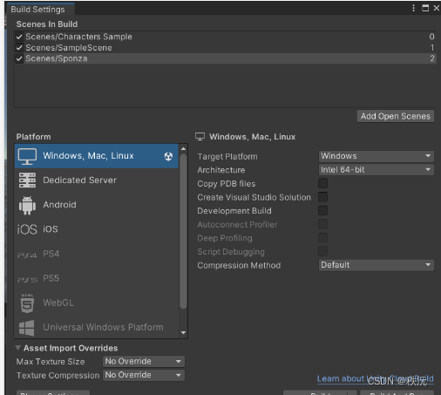Click the platform list scrollbar down arrow
The width and height of the screenshot is (441, 395).
tap(183, 333)
